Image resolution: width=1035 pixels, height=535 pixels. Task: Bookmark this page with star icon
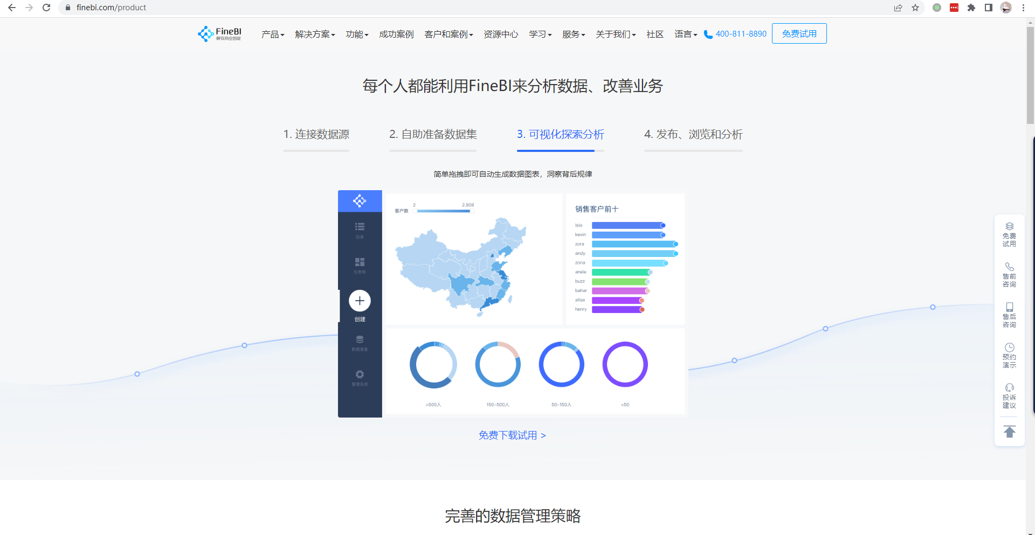coord(915,8)
